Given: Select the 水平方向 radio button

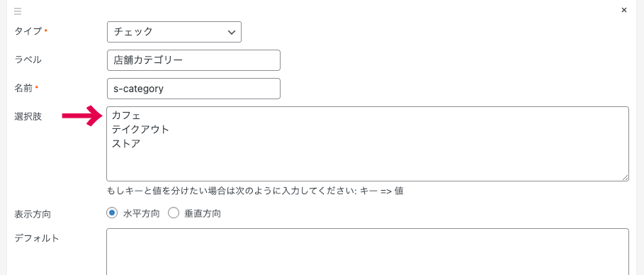Looking at the screenshot, I should click(x=112, y=213).
